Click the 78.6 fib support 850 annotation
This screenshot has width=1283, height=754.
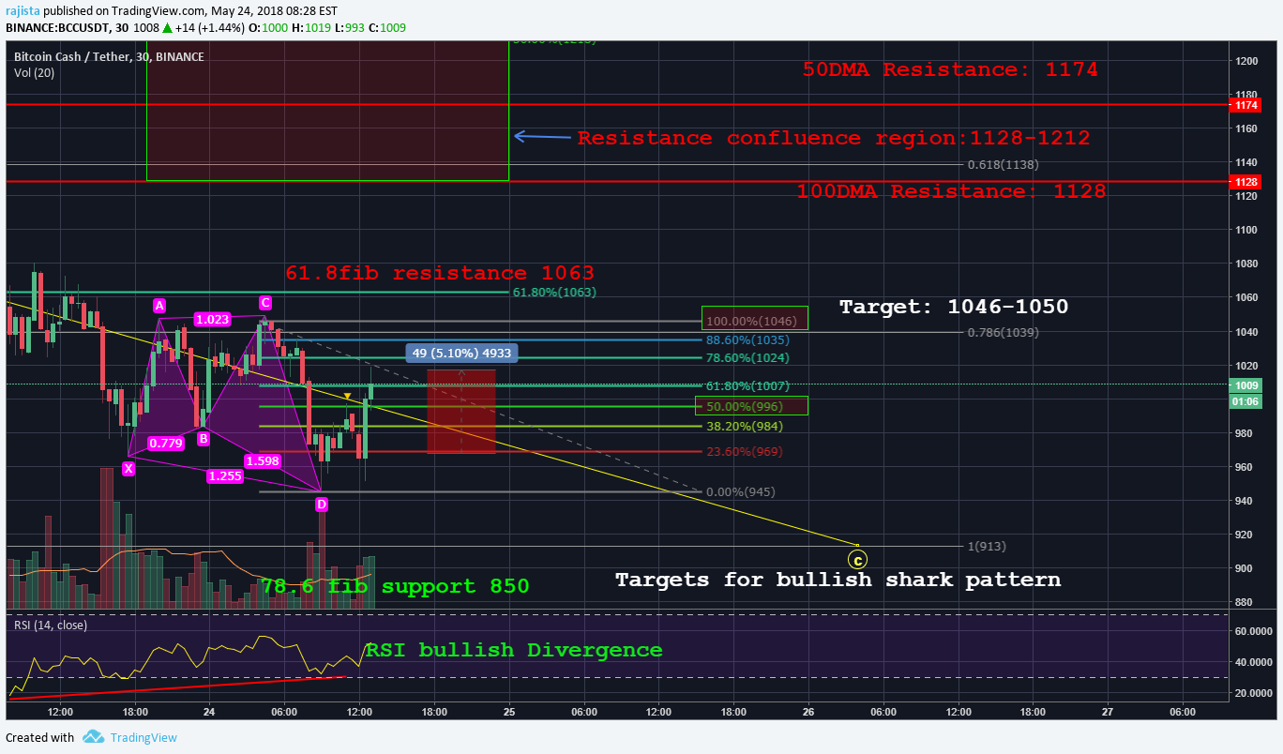395,586
